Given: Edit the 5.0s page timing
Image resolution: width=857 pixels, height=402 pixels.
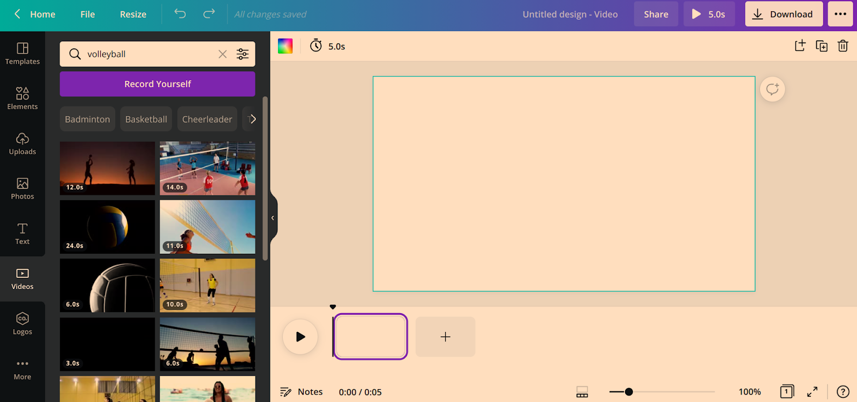Looking at the screenshot, I should pos(327,46).
